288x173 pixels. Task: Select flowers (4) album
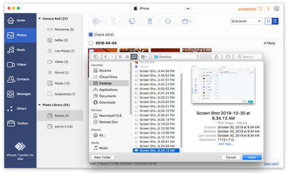(x=60, y=115)
